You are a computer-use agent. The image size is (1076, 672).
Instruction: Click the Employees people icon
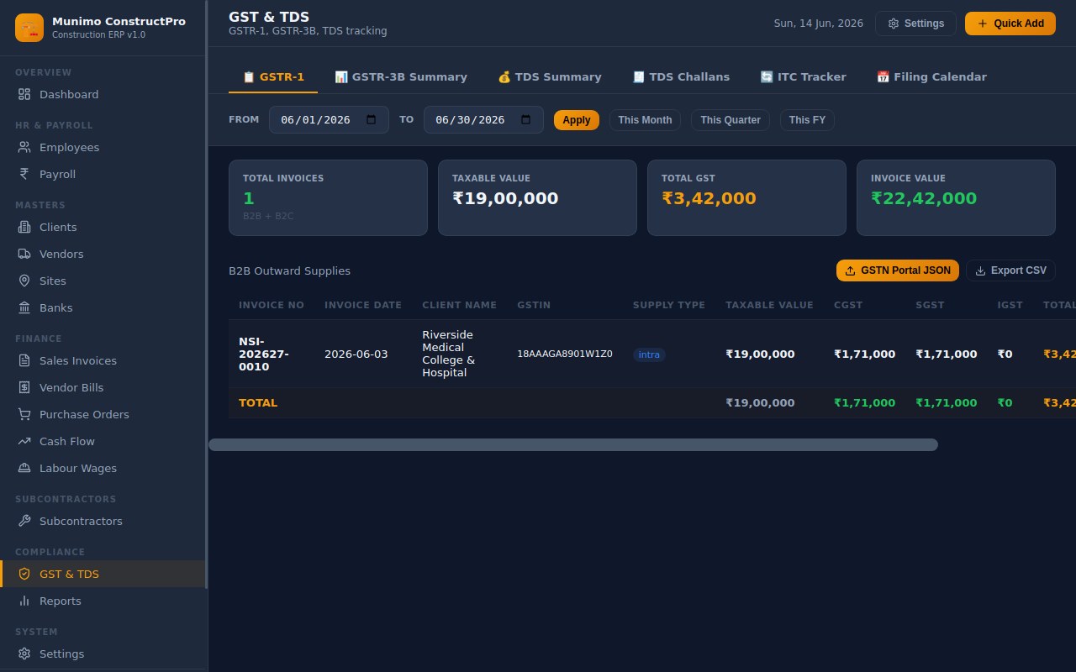coord(24,147)
